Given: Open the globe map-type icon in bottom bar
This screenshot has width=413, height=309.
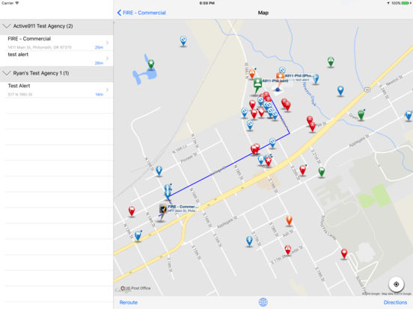Looking at the screenshot, I should (x=263, y=302).
